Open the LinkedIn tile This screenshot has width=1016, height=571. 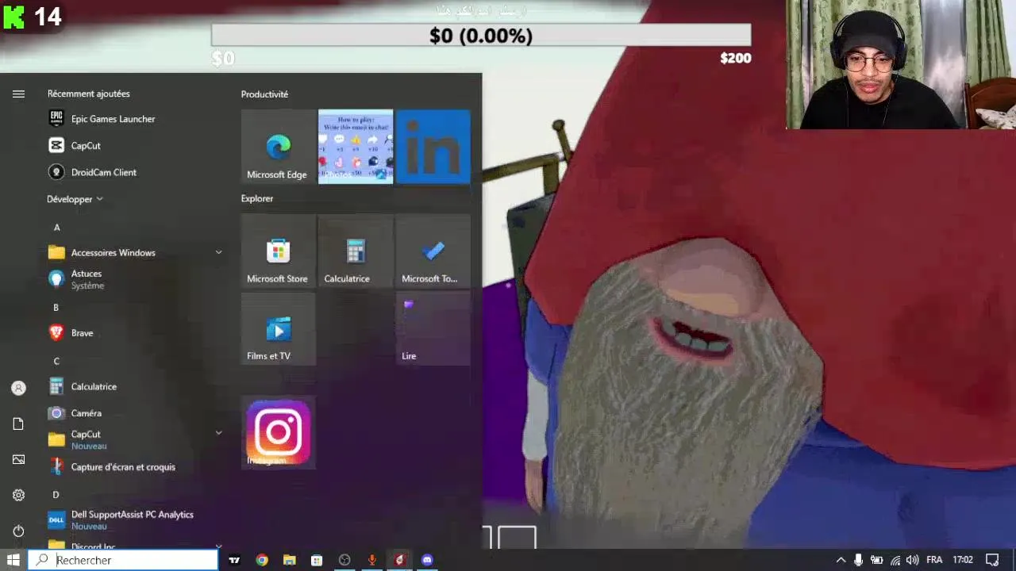433,147
